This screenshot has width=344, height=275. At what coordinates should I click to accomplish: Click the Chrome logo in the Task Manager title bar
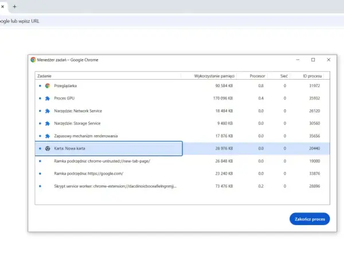(x=33, y=60)
